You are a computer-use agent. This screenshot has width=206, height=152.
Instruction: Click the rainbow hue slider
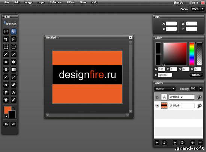pyautogui.click(x=192, y=54)
